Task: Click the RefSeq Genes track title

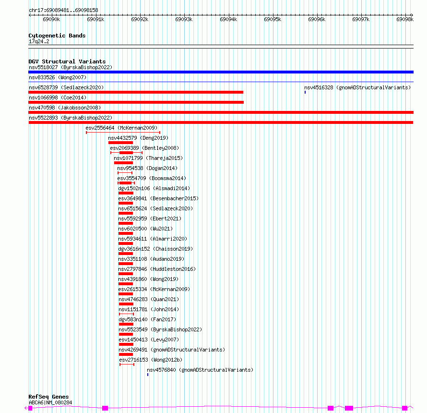Action: pos(48,397)
